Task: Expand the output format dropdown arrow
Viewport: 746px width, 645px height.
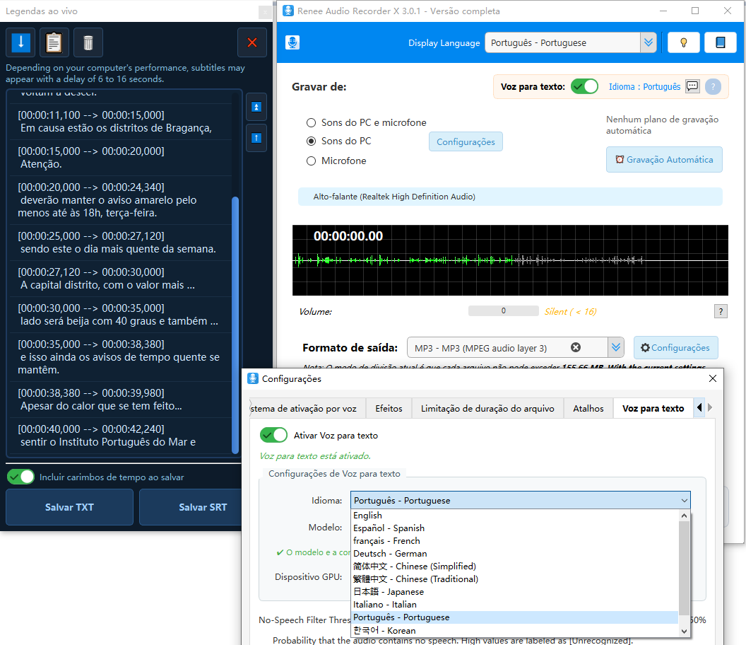Action: (x=616, y=347)
